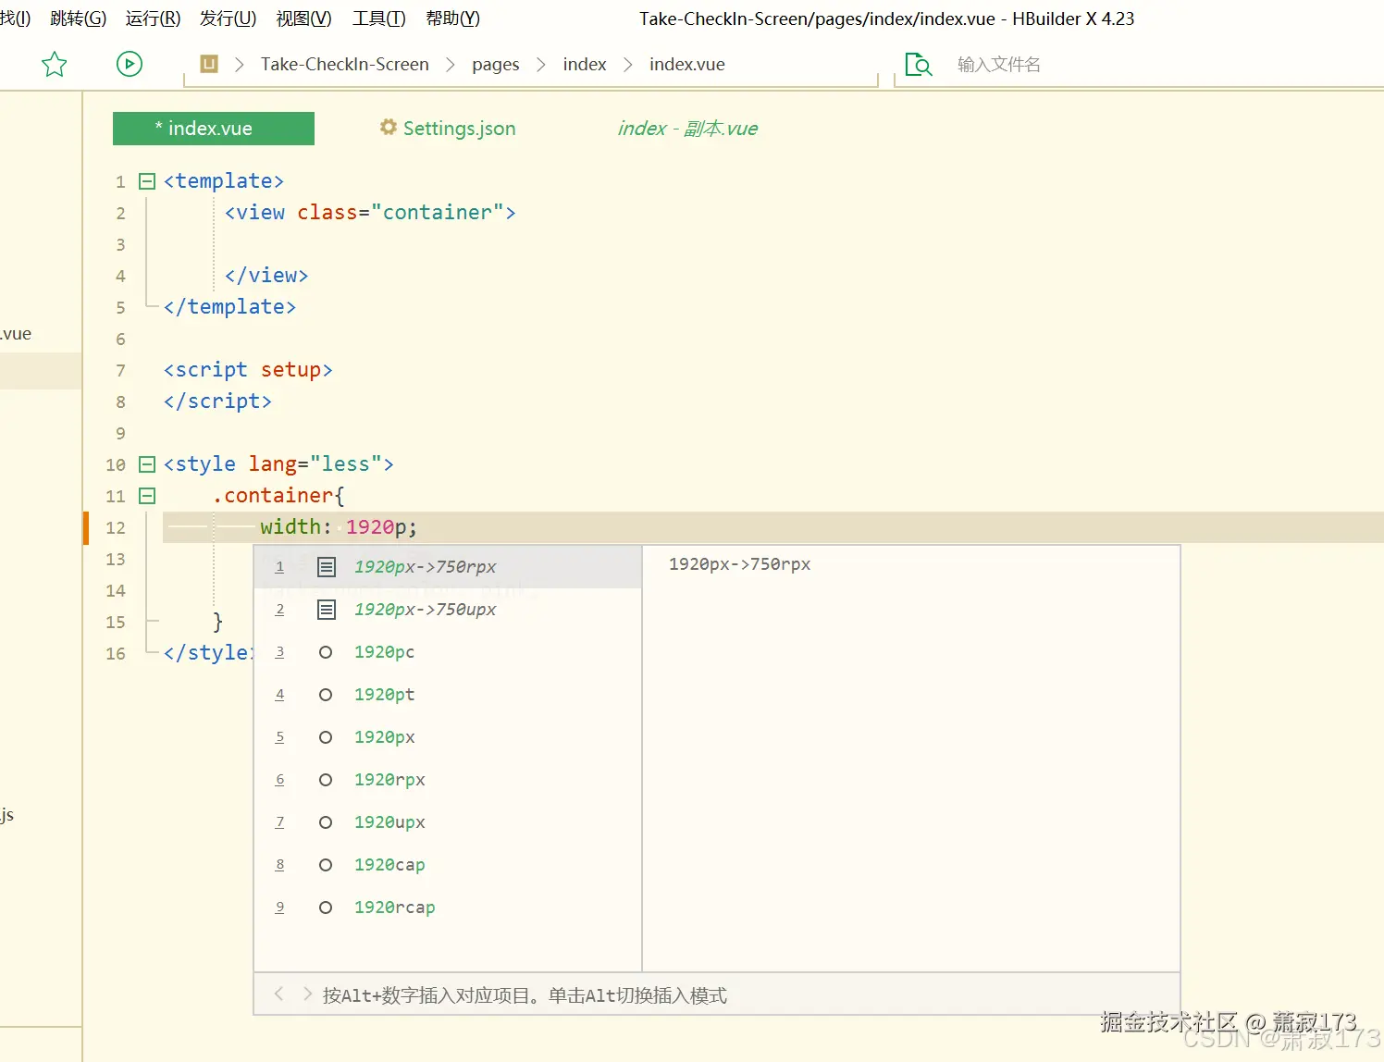The height and width of the screenshot is (1062, 1384).
Task: Collapse the style block on line 10
Action: click(147, 464)
